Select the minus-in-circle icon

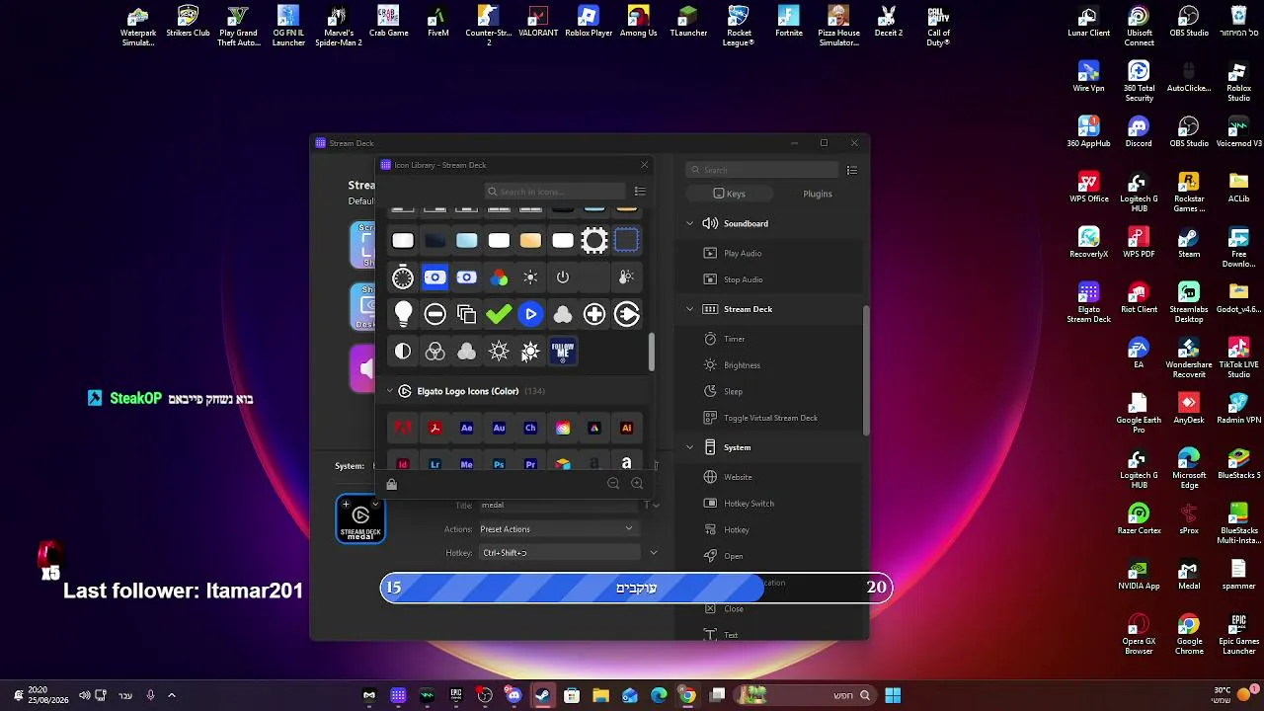434,314
